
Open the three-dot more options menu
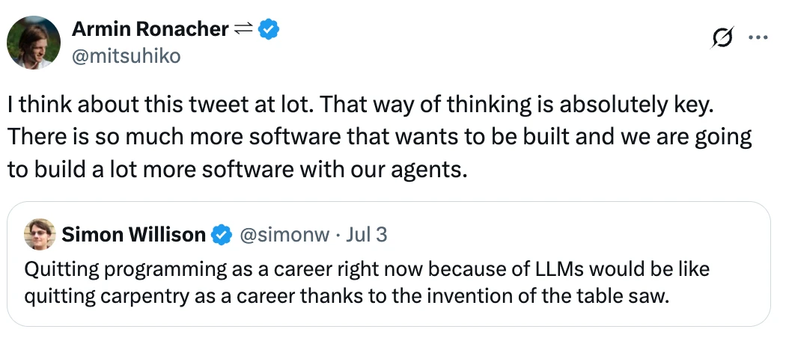[x=758, y=37]
